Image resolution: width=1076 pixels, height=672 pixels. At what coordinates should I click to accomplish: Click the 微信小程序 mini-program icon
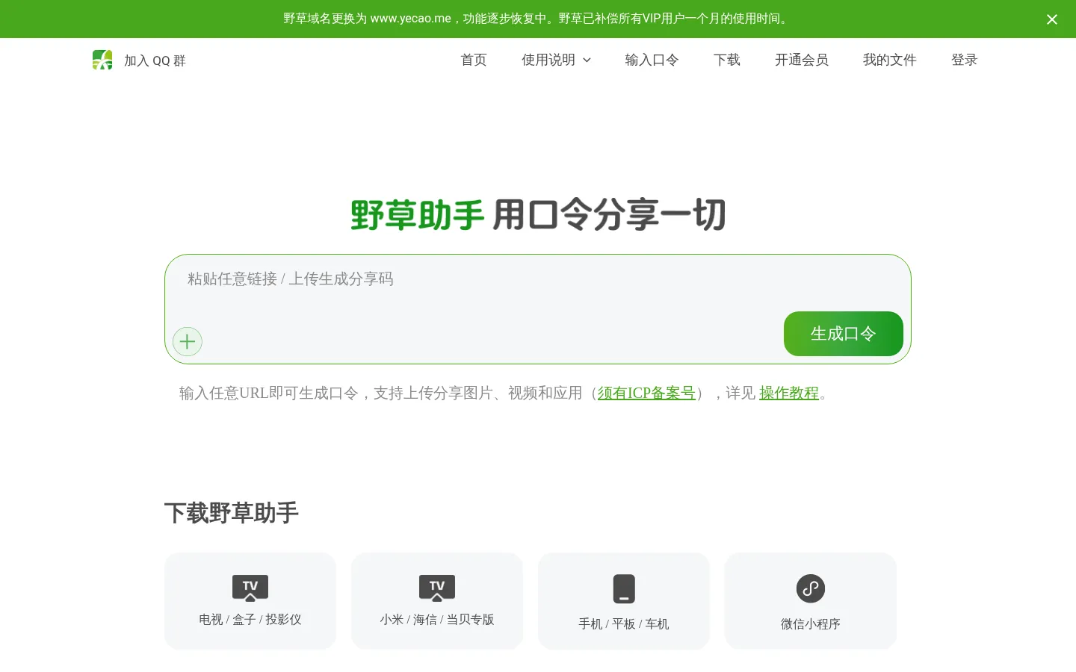(x=811, y=588)
